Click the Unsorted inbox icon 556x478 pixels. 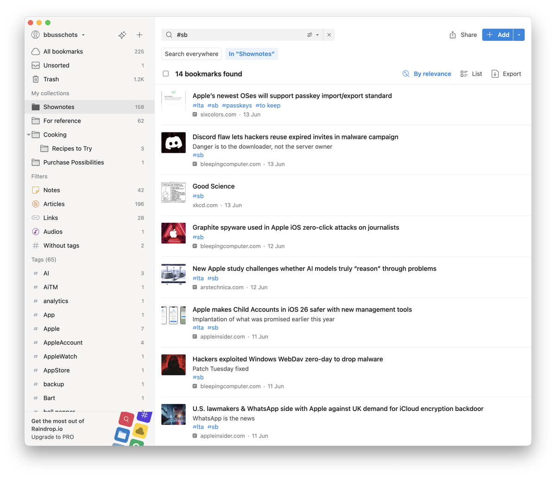click(x=36, y=65)
